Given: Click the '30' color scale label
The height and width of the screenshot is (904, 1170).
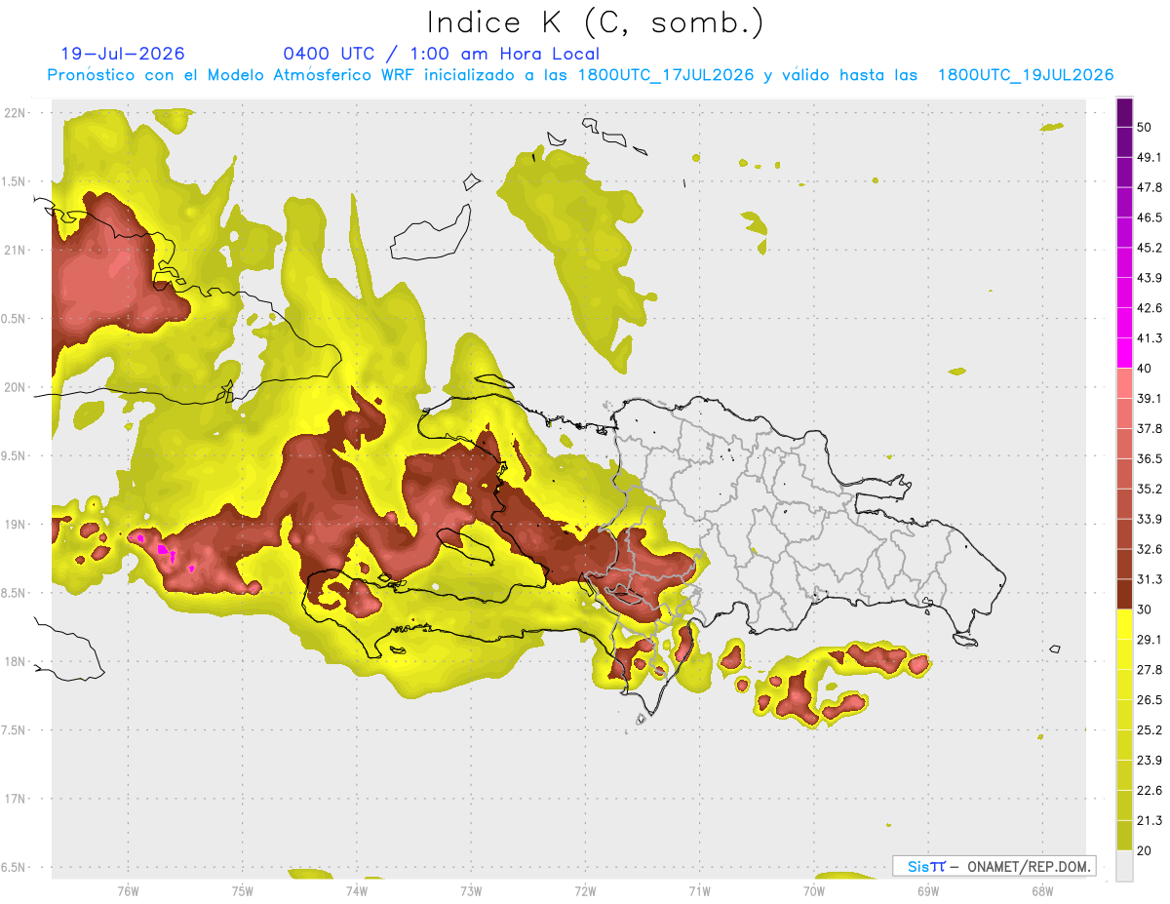Looking at the screenshot, I should pyautogui.click(x=1145, y=609).
